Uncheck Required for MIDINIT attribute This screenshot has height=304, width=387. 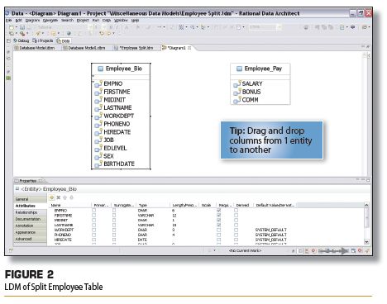219,221
